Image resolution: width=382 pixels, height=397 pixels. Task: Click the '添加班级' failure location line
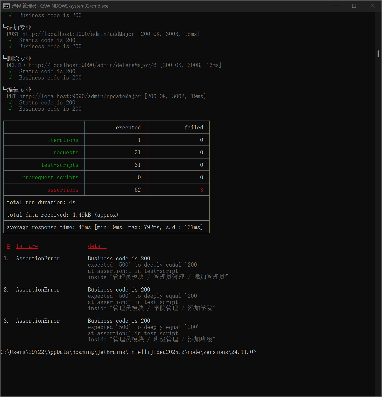[152, 339]
